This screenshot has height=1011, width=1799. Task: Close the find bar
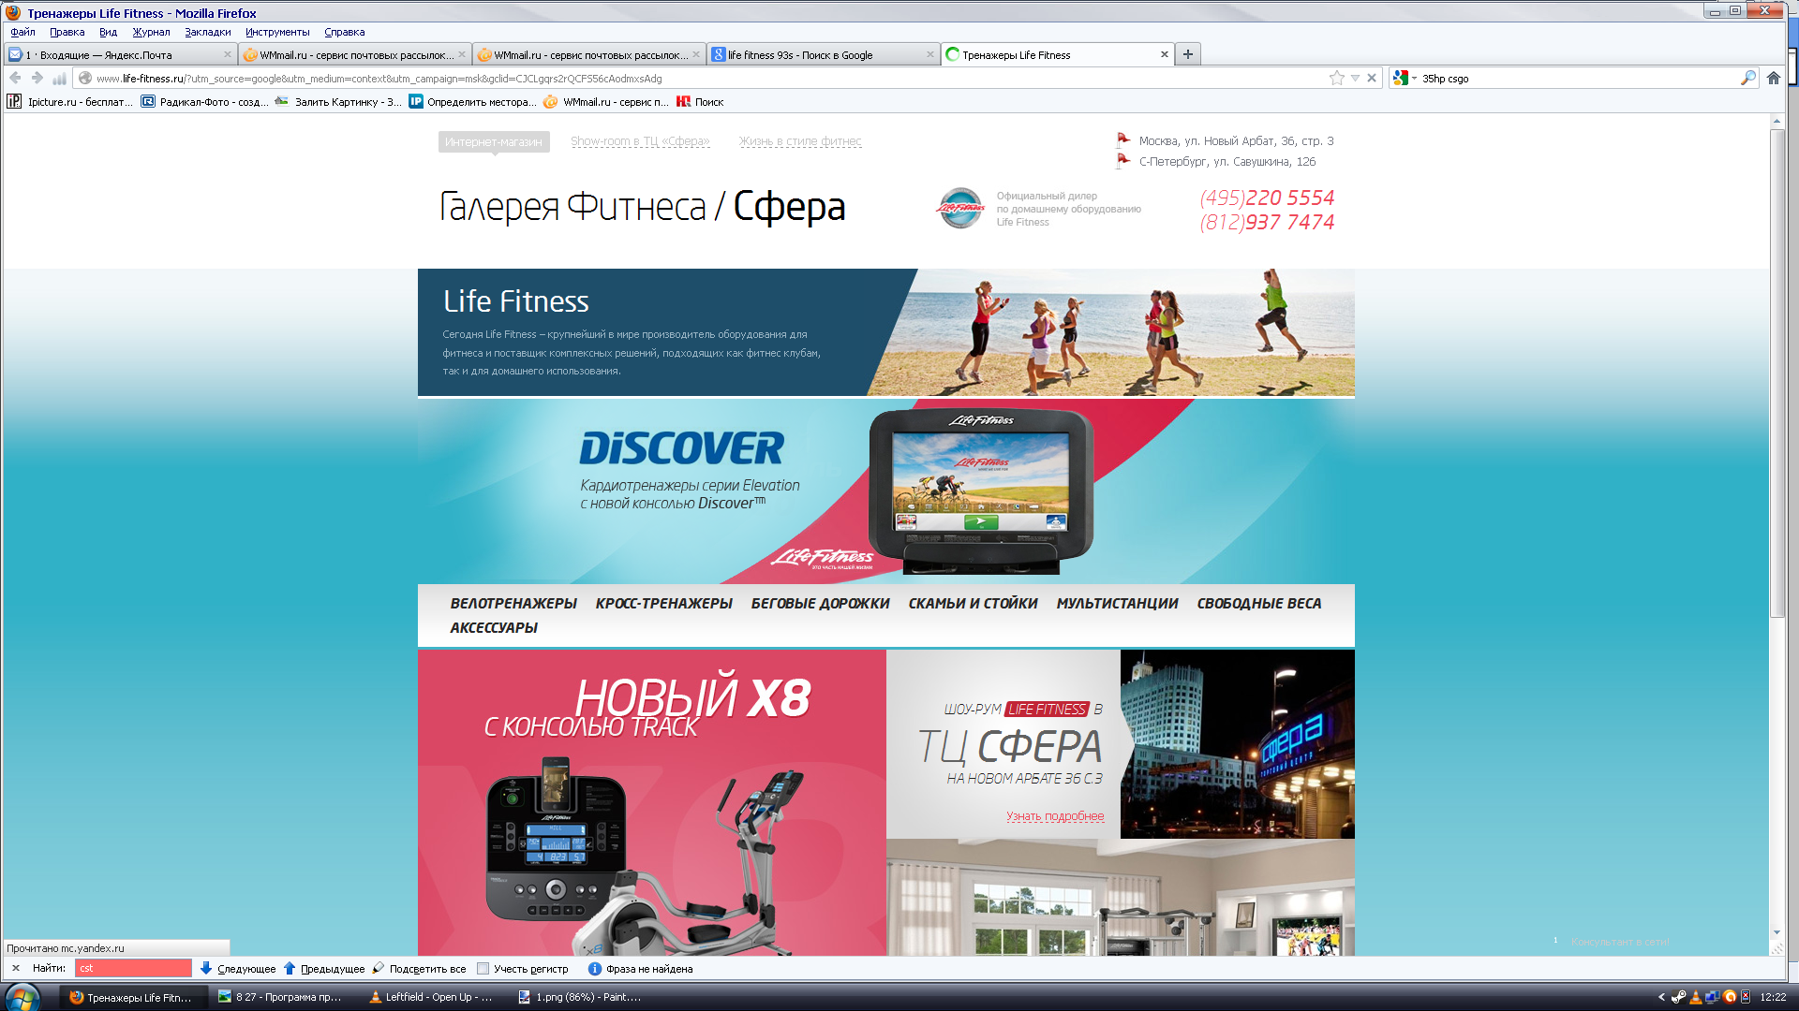(x=15, y=968)
